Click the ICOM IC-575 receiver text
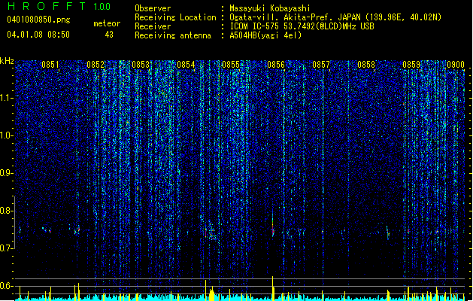This screenshot has height=301, width=473. point(302,26)
